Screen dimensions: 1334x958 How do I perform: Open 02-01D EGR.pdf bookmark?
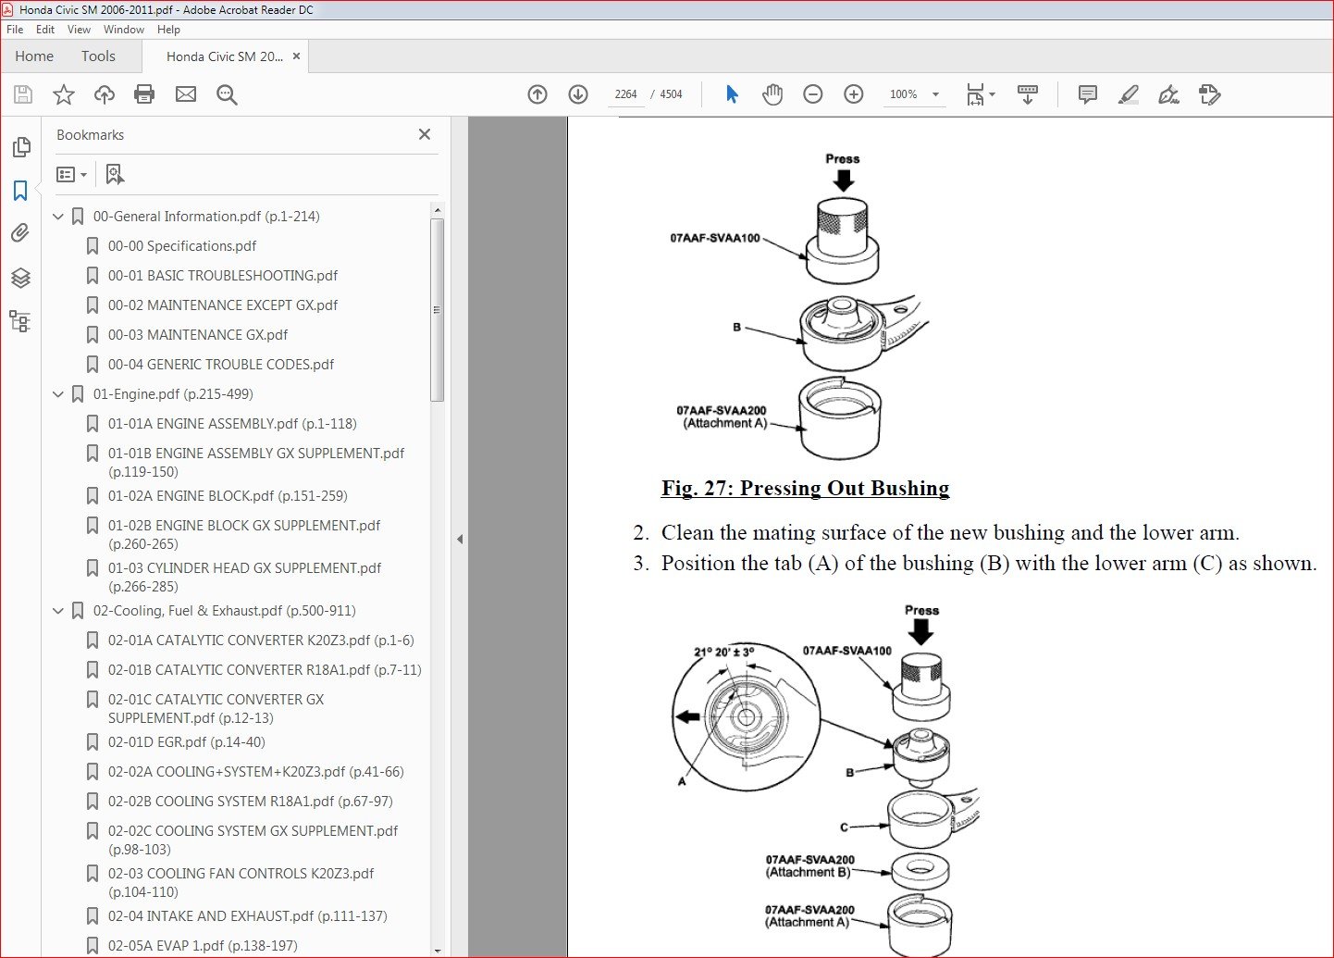(187, 742)
